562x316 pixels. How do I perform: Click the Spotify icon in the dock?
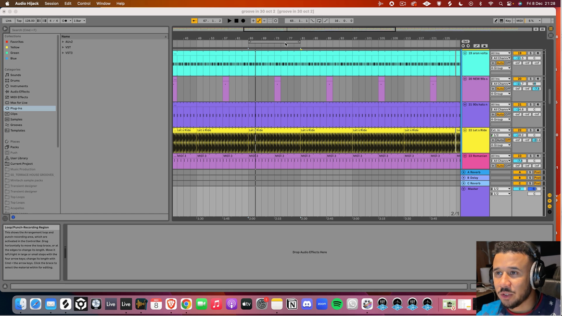click(x=337, y=304)
